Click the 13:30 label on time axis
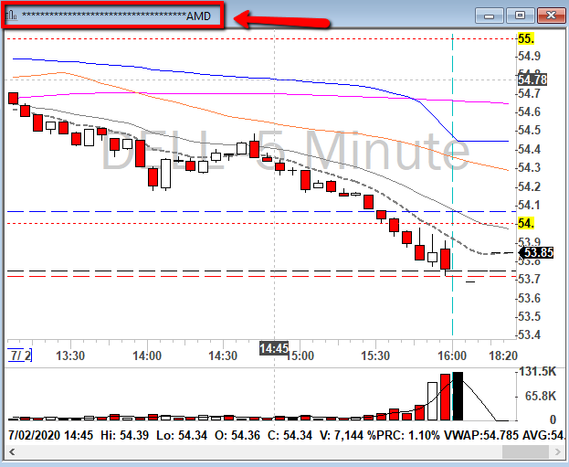569x467 pixels. point(70,356)
